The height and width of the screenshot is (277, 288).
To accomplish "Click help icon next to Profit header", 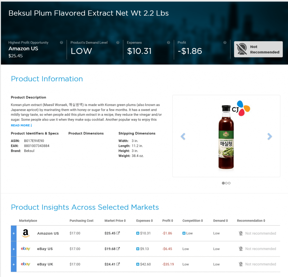I will [x=225, y=42].
